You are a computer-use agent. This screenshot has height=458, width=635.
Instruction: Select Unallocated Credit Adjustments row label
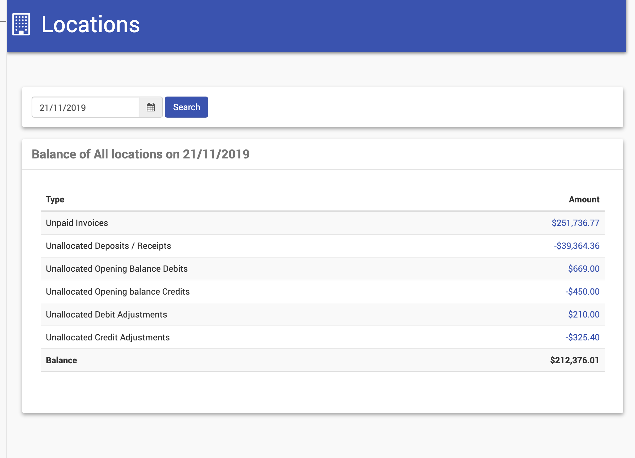108,337
